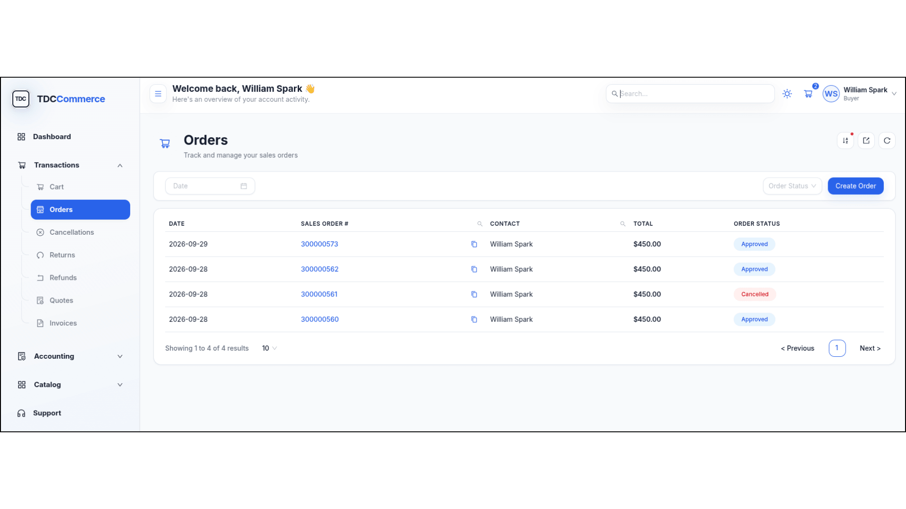Collapse the Transactions section
This screenshot has height=509, width=906.
120,165
